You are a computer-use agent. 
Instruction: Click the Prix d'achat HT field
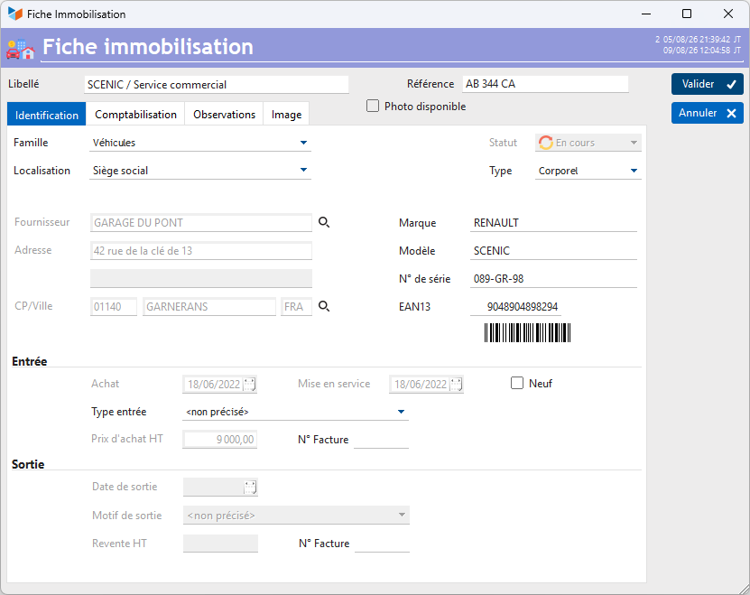pos(219,440)
